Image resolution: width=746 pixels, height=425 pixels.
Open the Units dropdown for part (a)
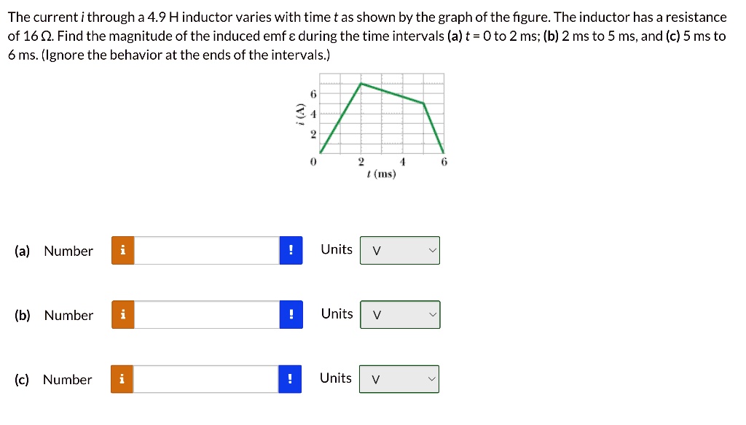click(399, 250)
